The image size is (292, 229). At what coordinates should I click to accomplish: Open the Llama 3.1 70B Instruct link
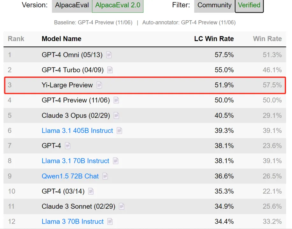pyautogui.click(x=75, y=161)
